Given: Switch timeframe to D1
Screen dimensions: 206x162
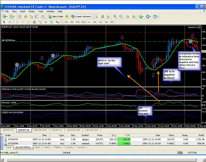Looking at the screenshot, I should pyautogui.click(x=101, y=22).
